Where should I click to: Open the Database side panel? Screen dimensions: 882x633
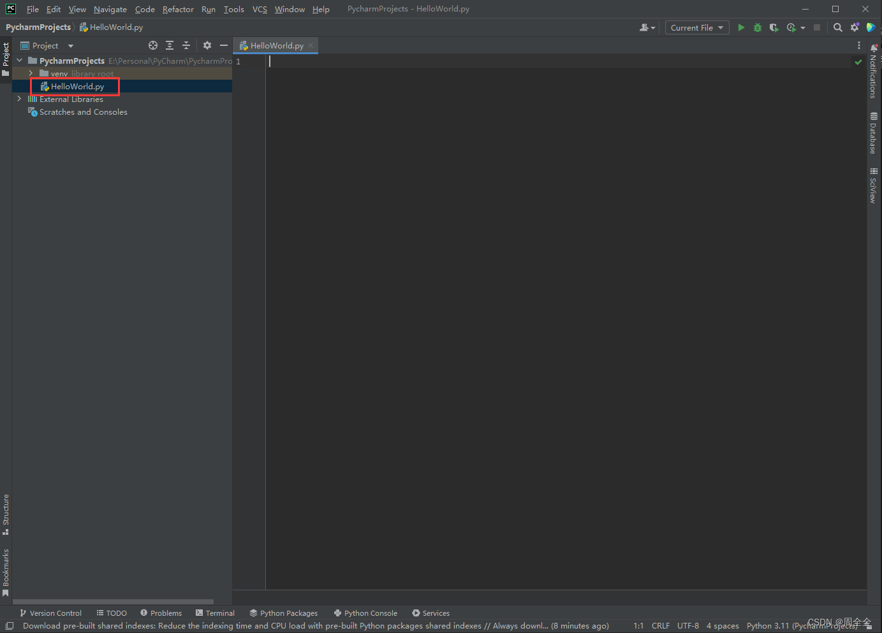tap(874, 133)
